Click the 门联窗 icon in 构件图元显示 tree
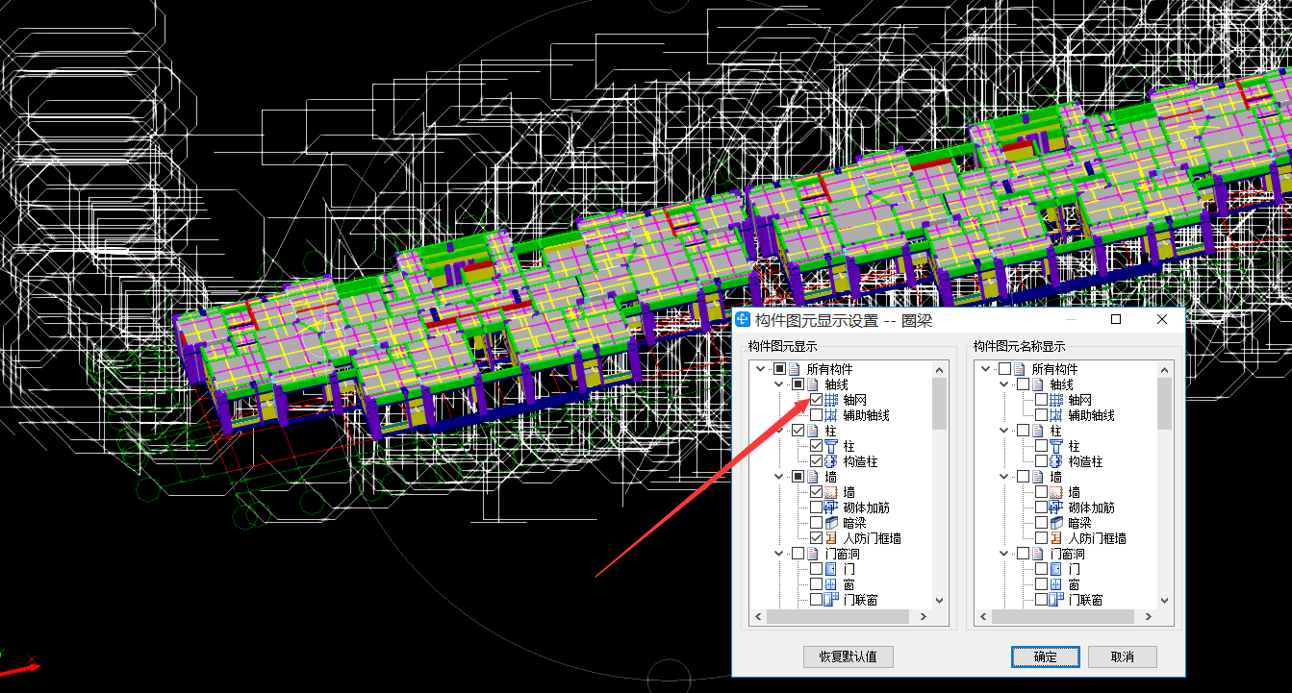This screenshot has width=1292, height=693. (831, 600)
